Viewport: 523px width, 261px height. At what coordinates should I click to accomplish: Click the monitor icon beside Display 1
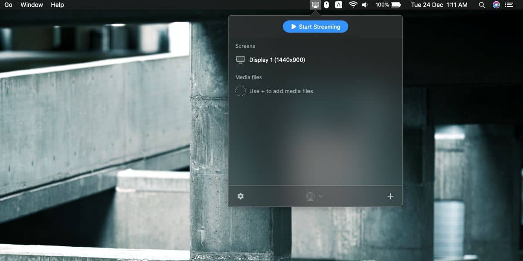241,60
